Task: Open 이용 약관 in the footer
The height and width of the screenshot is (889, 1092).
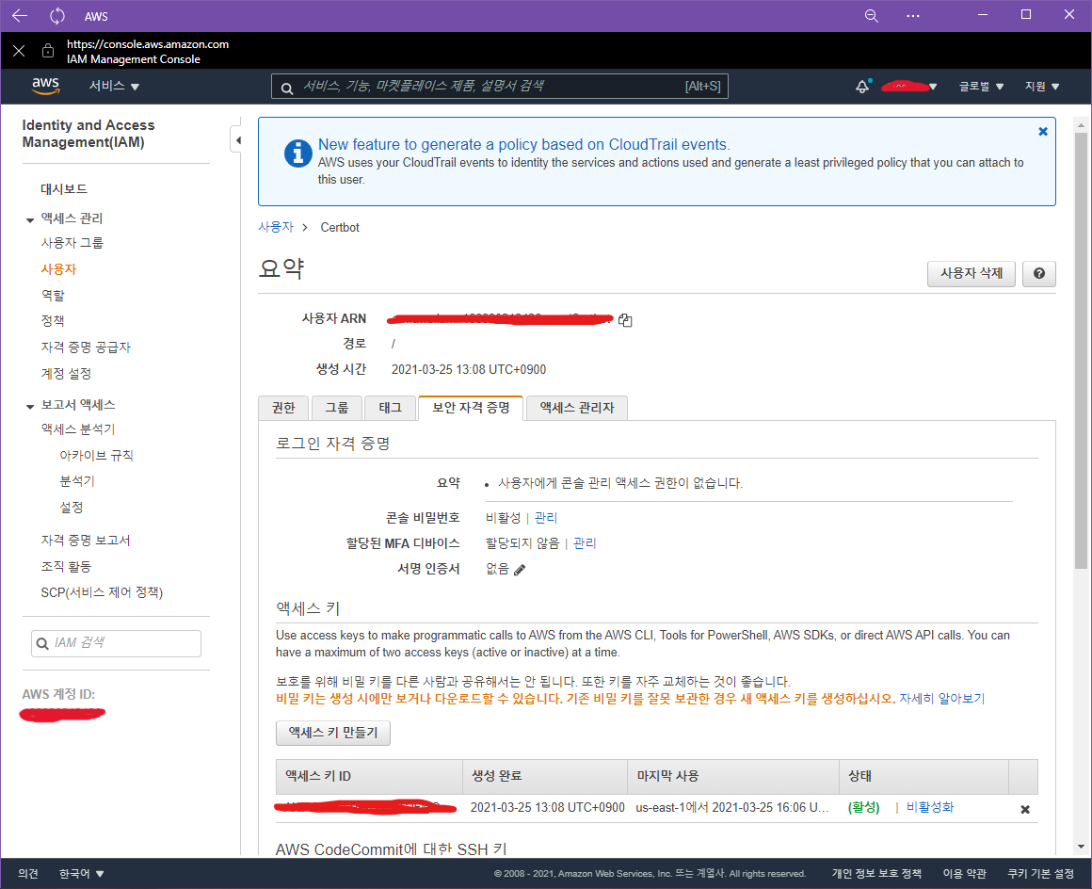Action: click(x=965, y=874)
